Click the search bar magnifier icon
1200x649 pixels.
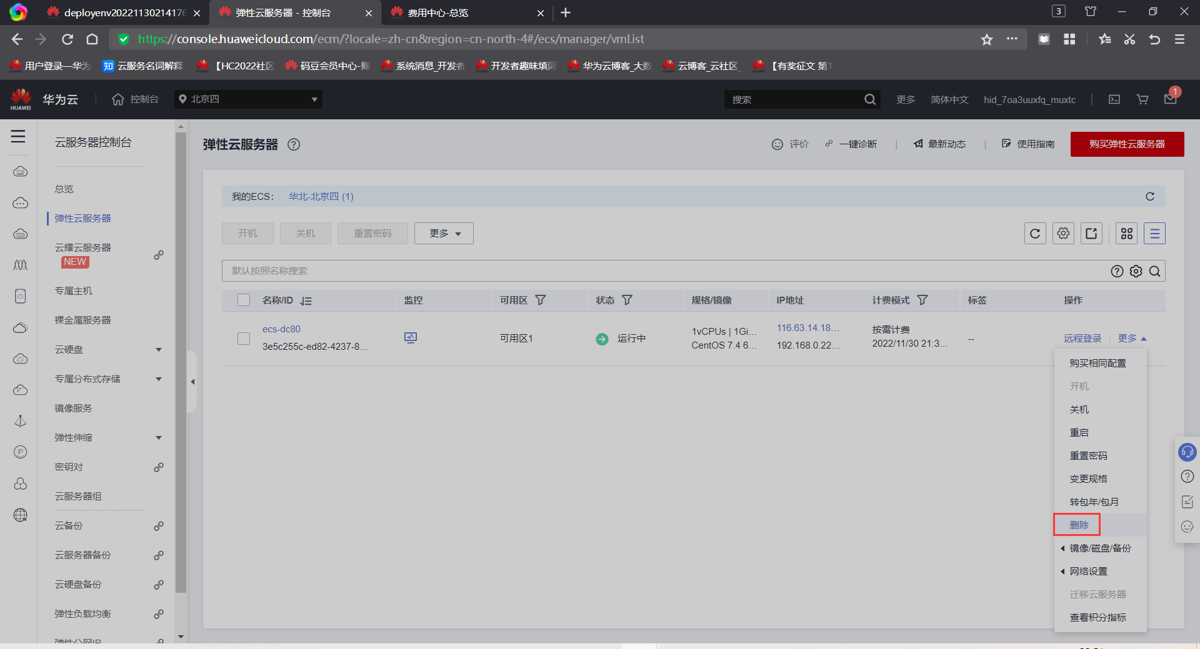[1155, 271]
